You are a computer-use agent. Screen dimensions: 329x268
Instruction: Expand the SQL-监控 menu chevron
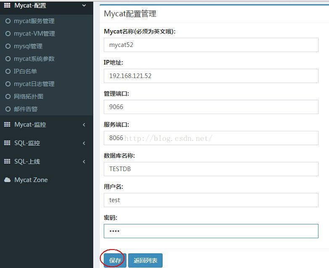point(84,143)
